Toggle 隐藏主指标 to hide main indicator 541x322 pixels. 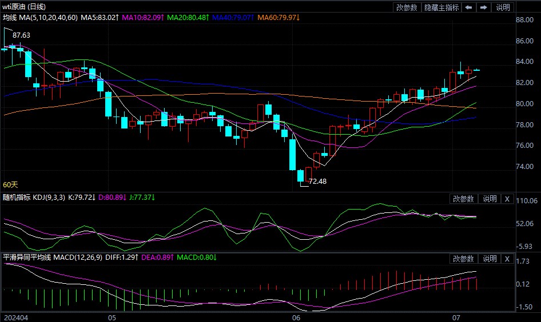(x=441, y=7)
